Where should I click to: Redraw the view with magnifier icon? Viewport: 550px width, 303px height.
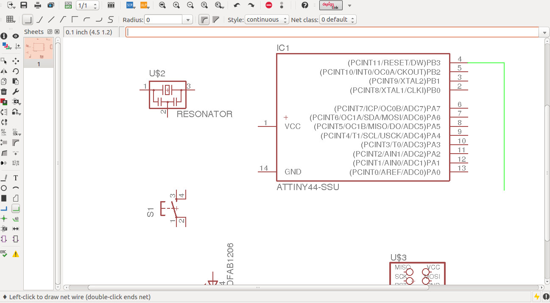click(x=204, y=6)
